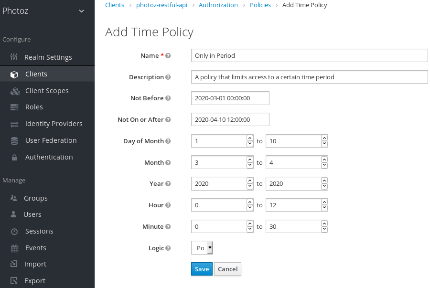Increase the Hour end value
Screen dimensions: 430x288
[x=324, y=203]
